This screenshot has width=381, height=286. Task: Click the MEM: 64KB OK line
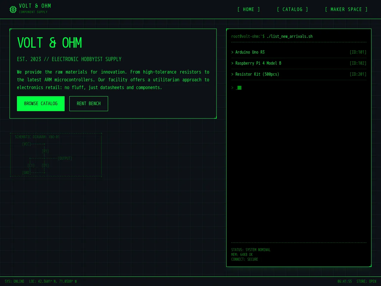[x=242, y=255]
